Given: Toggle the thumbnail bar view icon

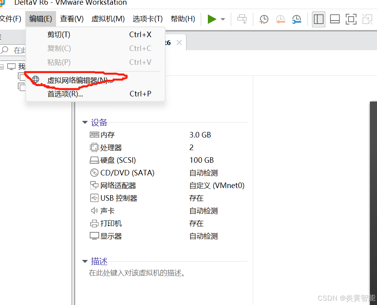Looking at the screenshot, I should [335, 19].
